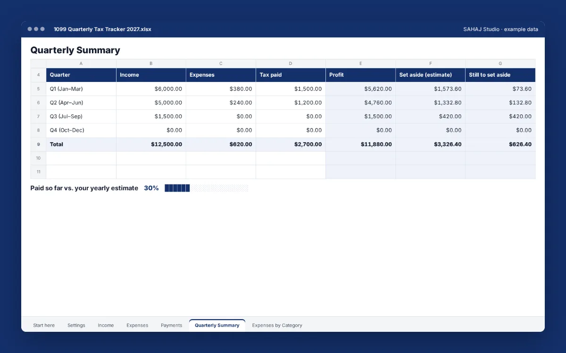Click the $240.00 expenses cell
Screen dimensions: 566x353
pos(221,103)
